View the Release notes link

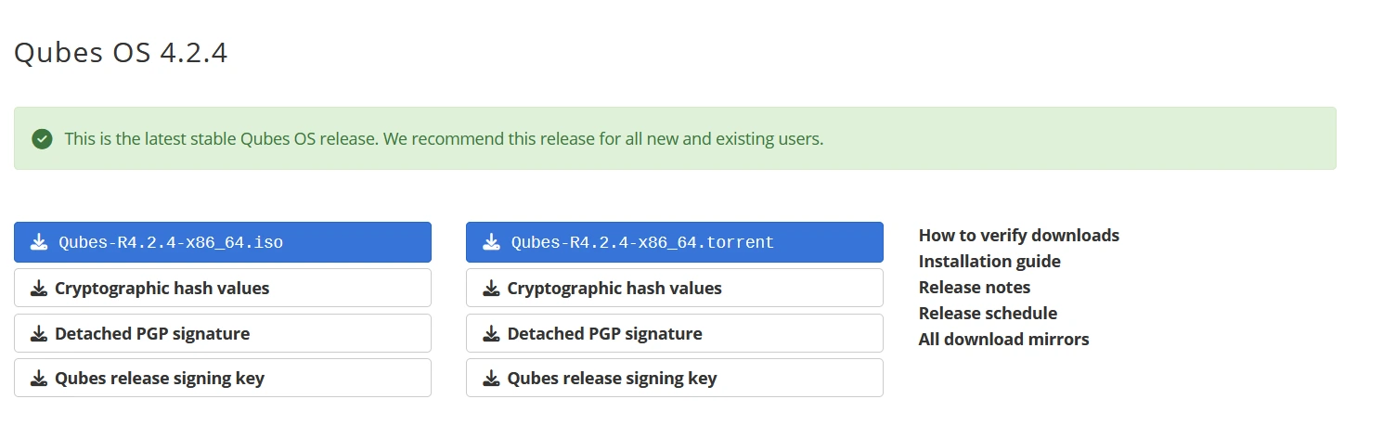pyautogui.click(x=975, y=288)
